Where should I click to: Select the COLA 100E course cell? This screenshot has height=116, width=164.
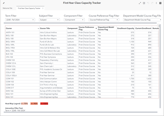pos(22,69)
